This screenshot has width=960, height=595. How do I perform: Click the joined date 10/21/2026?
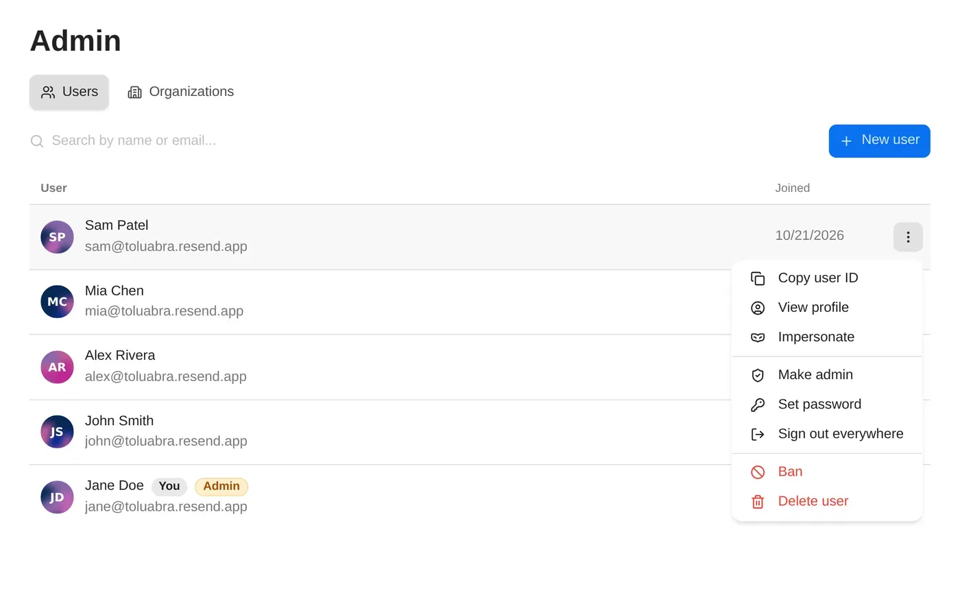click(809, 236)
